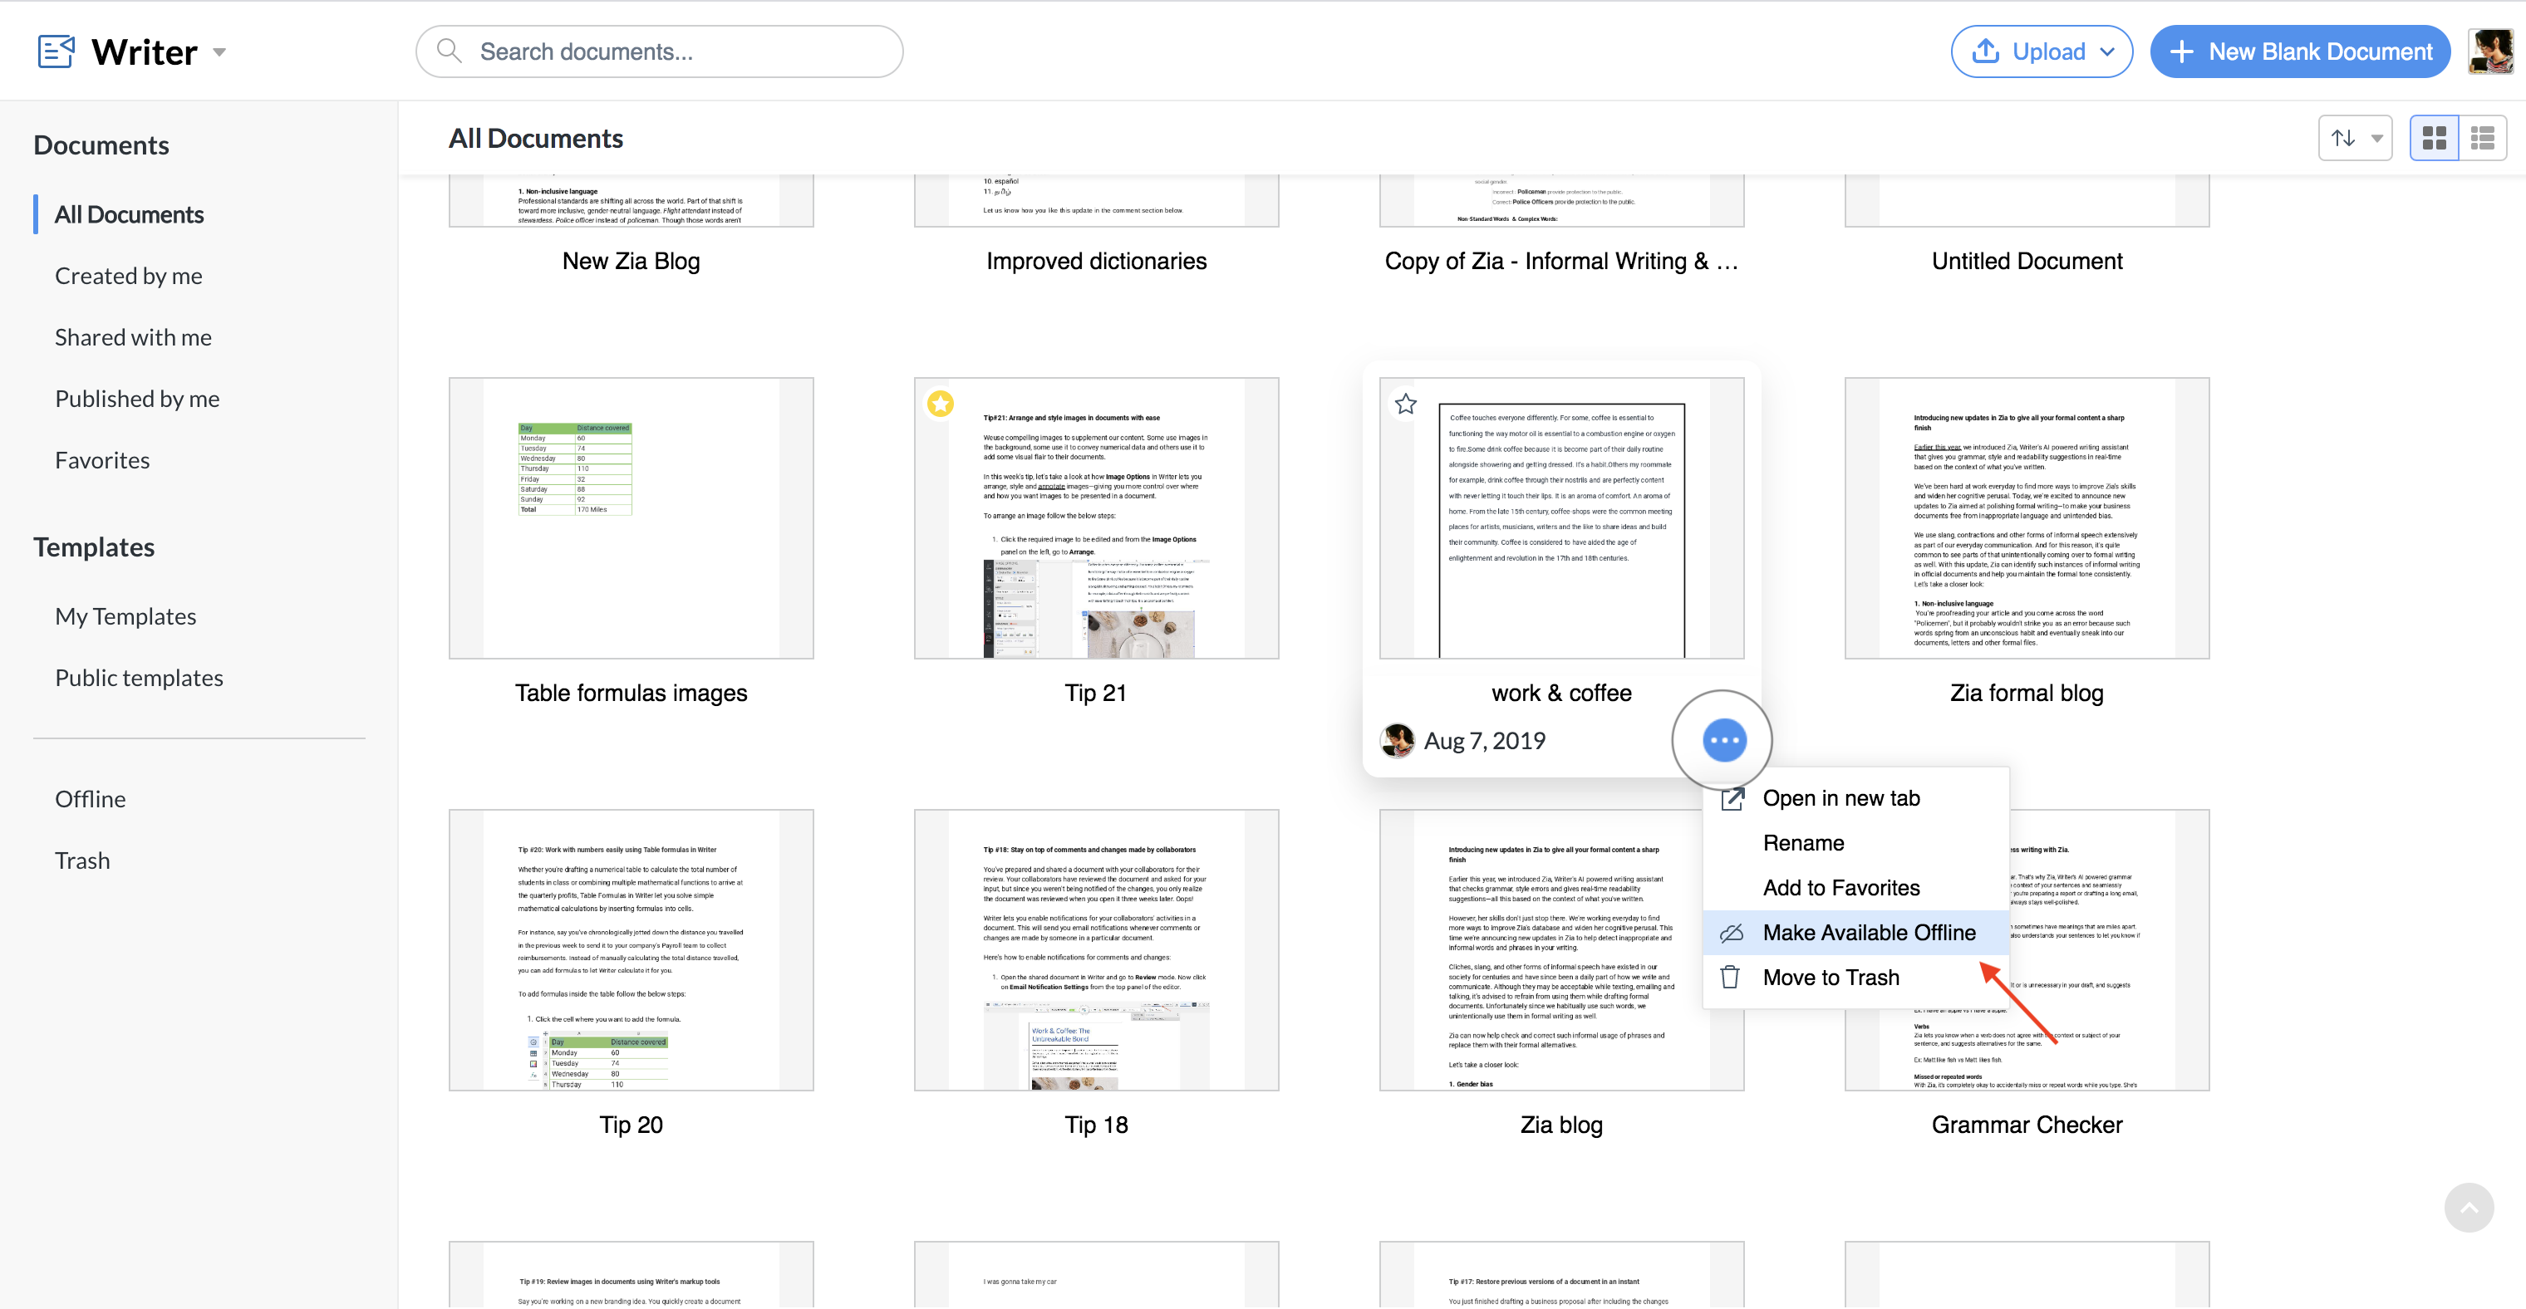Switch to grid view layout
Image resolution: width=2526 pixels, height=1309 pixels.
point(2434,138)
